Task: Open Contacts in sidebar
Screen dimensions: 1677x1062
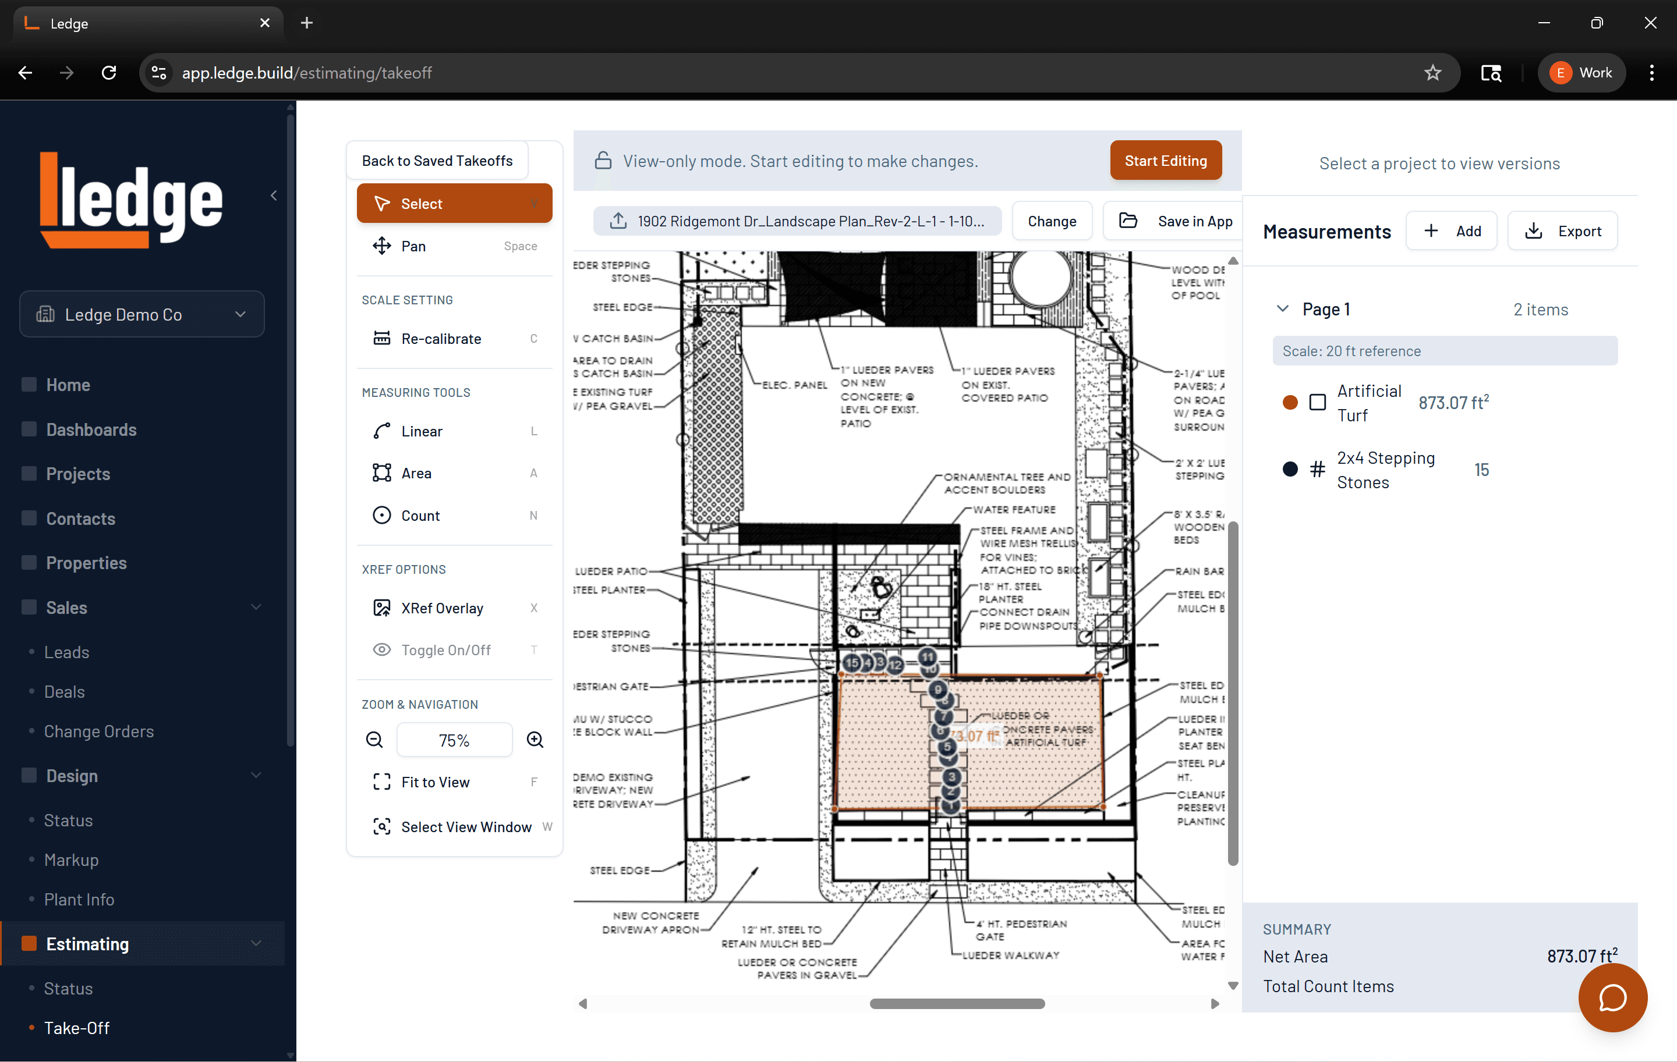Action: click(80, 518)
